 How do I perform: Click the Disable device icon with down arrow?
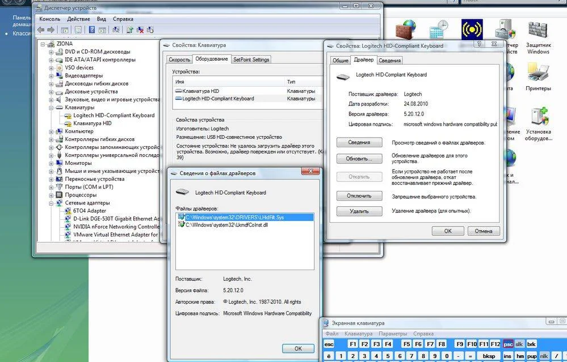pos(150,30)
